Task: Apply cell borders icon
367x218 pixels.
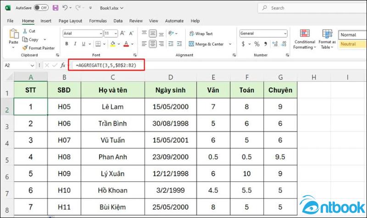Action: [x=98, y=44]
